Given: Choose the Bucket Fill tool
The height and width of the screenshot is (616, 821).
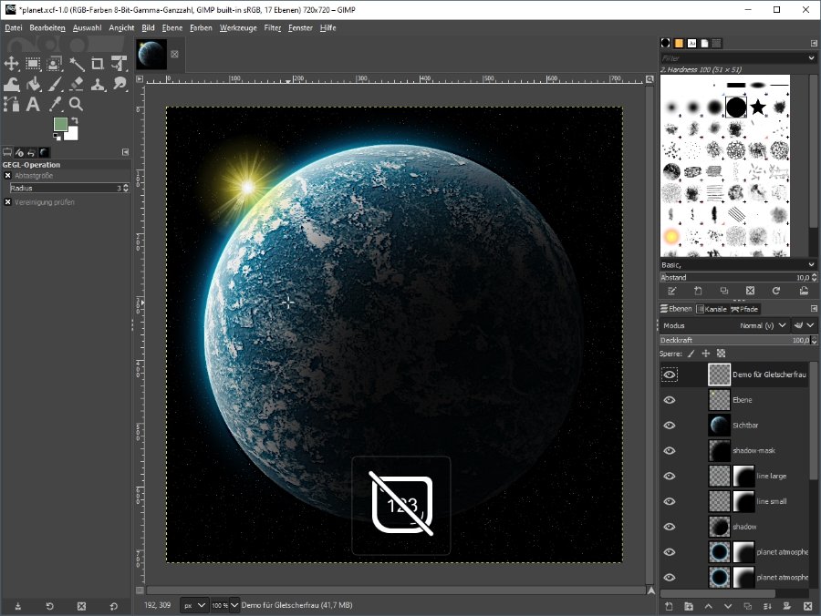Looking at the screenshot, I should click(34, 85).
